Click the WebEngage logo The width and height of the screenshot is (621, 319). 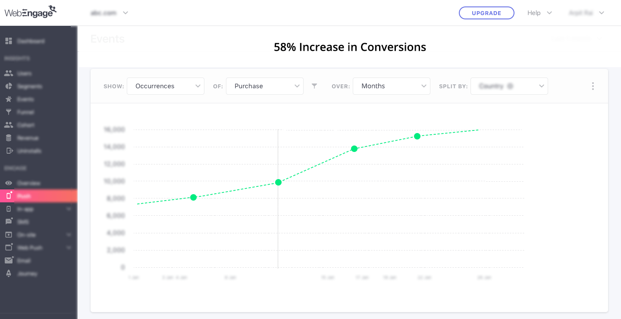coord(30,12)
